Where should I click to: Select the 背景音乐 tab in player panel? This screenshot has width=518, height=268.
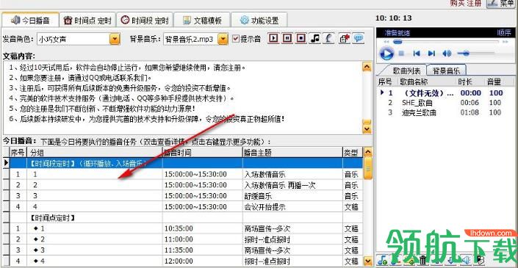pyautogui.click(x=446, y=70)
